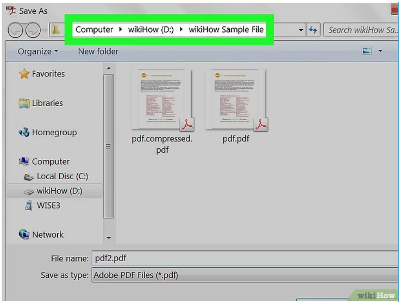Select wikiHow (D:) in the address path

(151, 30)
